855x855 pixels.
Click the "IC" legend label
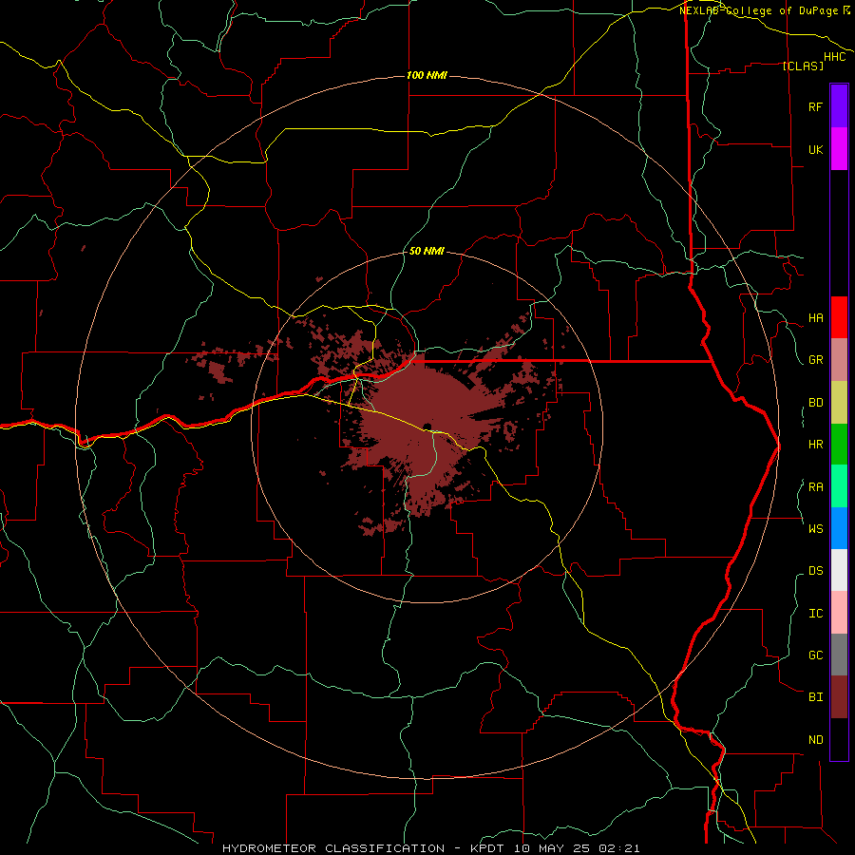point(815,614)
